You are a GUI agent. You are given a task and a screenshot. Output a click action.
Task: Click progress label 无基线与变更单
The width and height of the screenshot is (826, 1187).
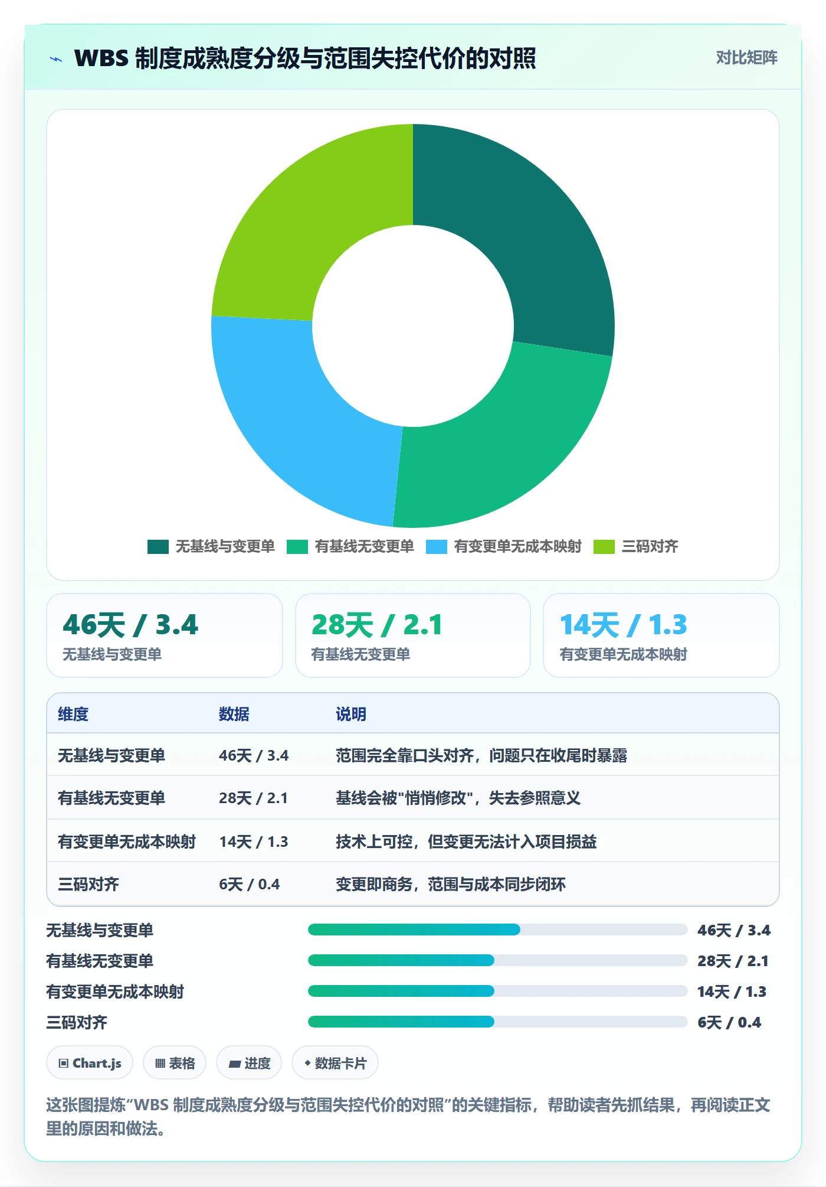[100, 930]
